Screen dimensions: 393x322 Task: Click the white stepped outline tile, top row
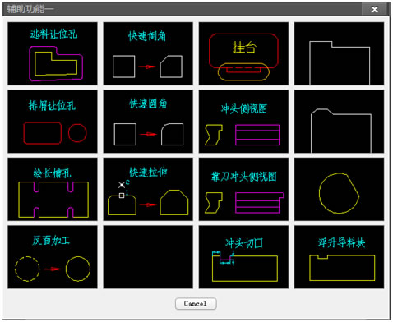pos(340,53)
